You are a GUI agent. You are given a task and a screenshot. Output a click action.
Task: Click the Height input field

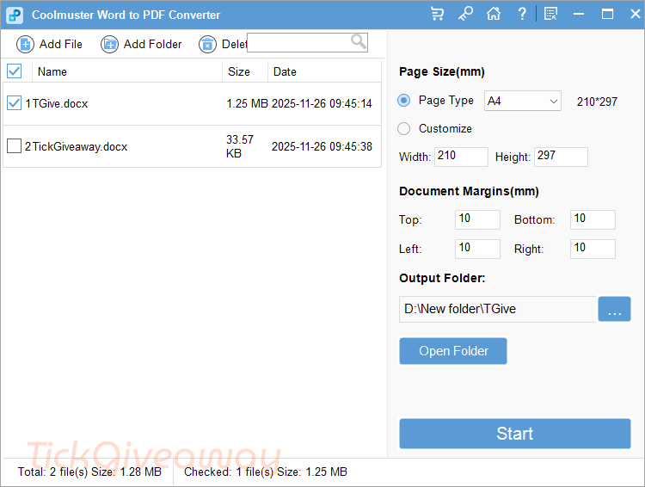[x=561, y=157]
